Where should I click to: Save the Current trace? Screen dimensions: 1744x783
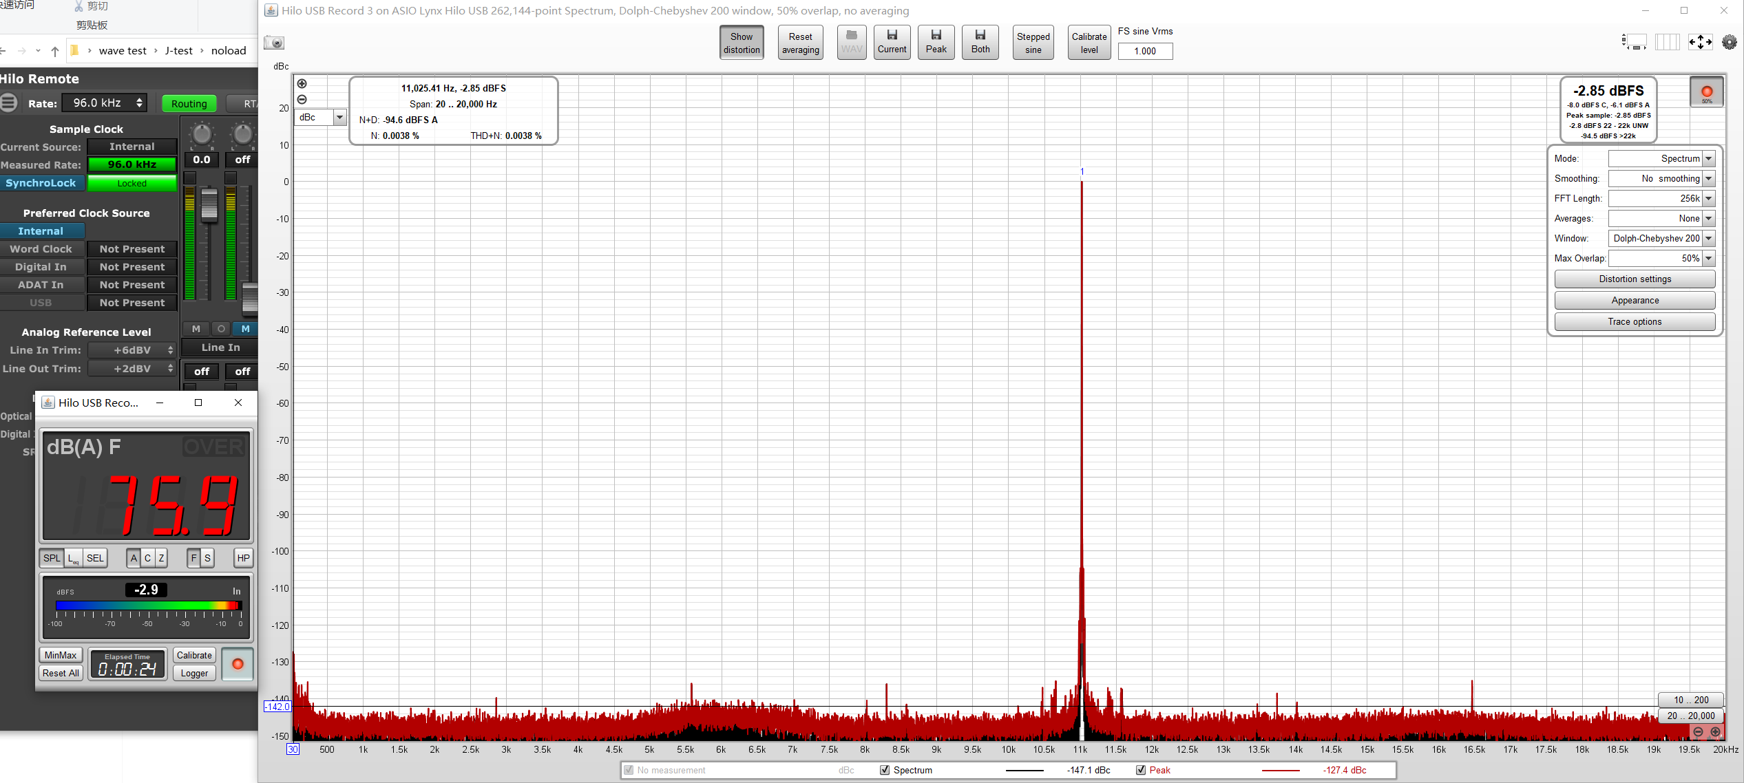point(892,42)
